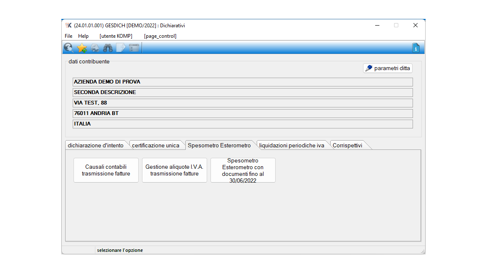Click the grey window panel toolbar icon
Screen dimensions: 484x272
134,48
